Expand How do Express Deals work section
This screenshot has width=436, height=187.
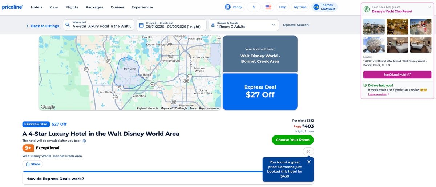click(142, 179)
